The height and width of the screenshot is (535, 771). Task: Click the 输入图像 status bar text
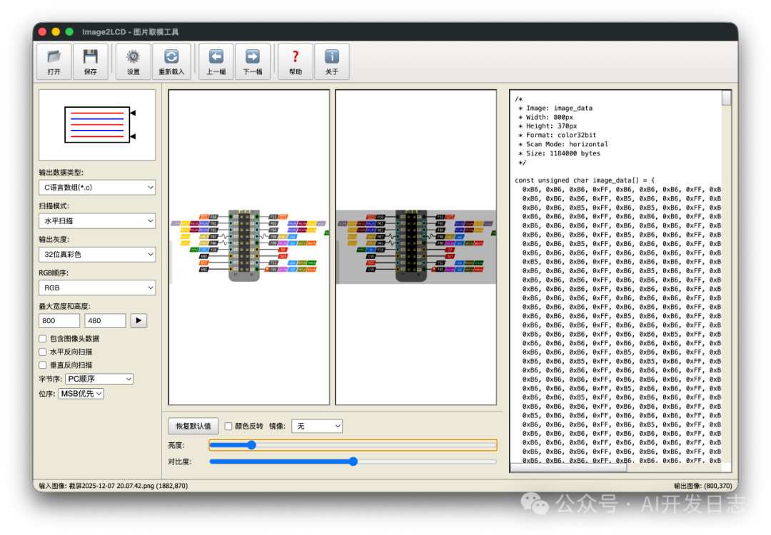pyautogui.click(x=114, y=485)
